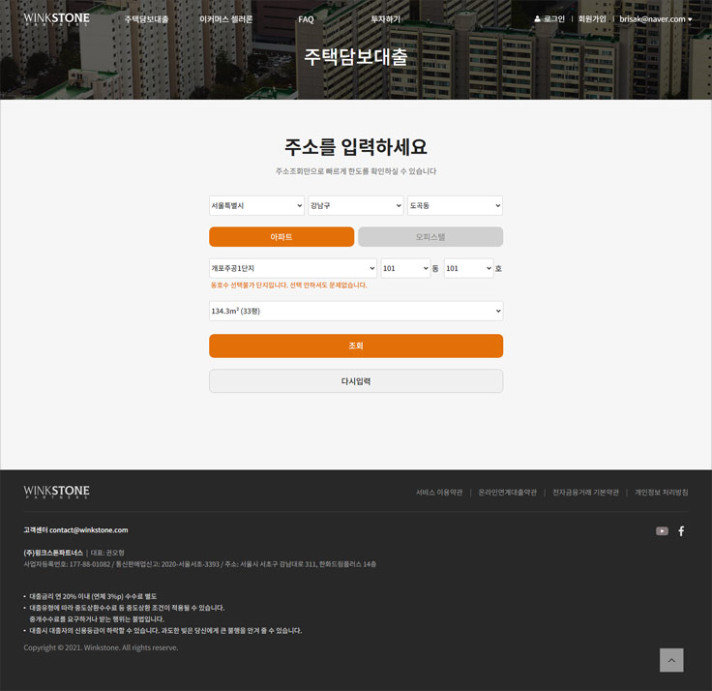Expand the 강남구 district dropdown

point(355,206)
